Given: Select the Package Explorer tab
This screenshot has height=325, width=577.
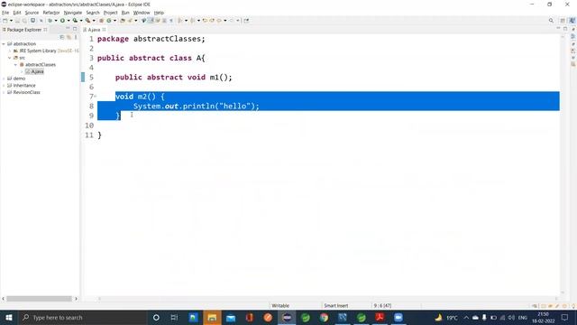Looking at the screenshot, I should click(24, 30).
